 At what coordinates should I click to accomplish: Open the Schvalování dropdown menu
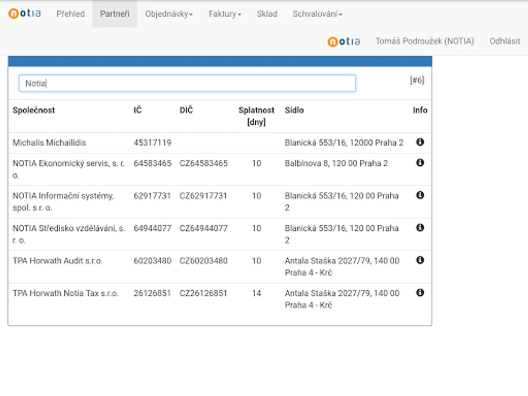(317, 14)
